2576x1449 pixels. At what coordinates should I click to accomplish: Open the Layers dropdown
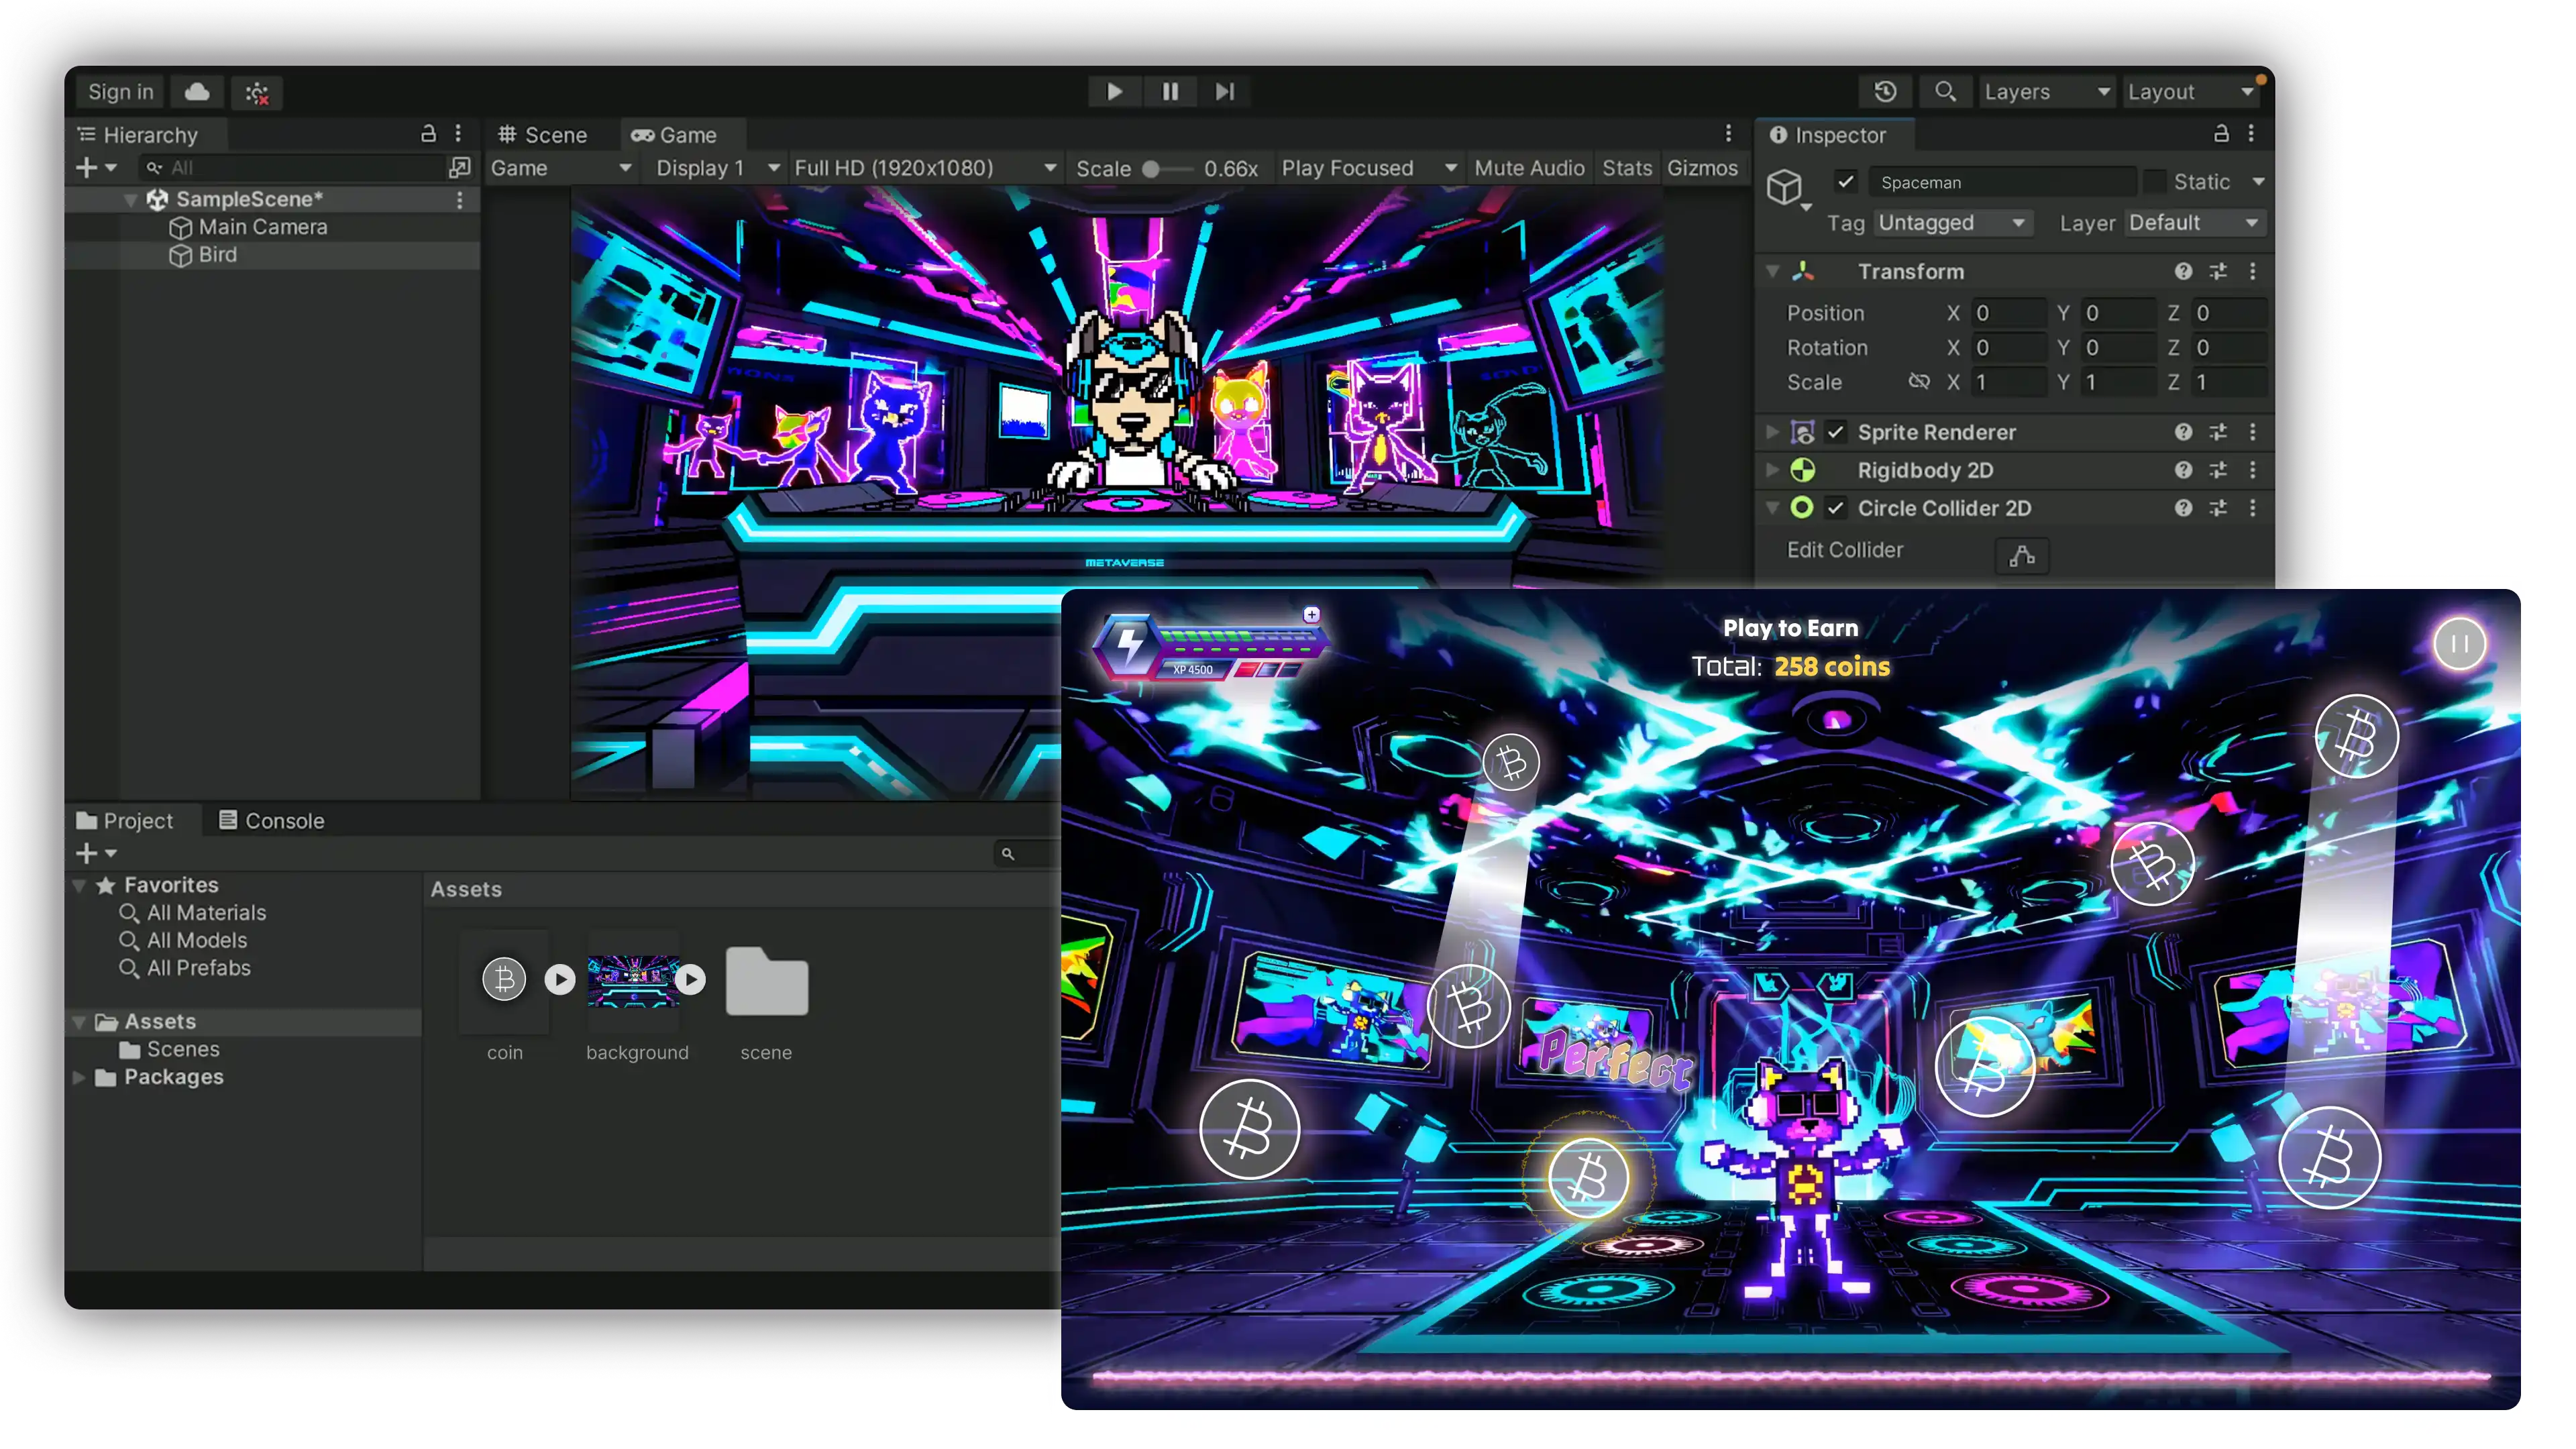(2046, 92)
